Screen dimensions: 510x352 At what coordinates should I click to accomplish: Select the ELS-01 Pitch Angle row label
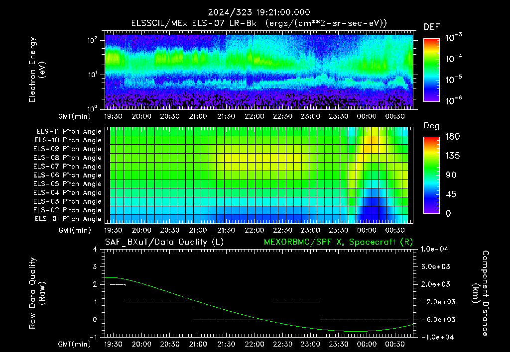coord(68,219)
